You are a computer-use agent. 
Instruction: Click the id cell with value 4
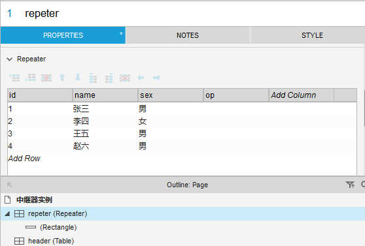(40, 146)
